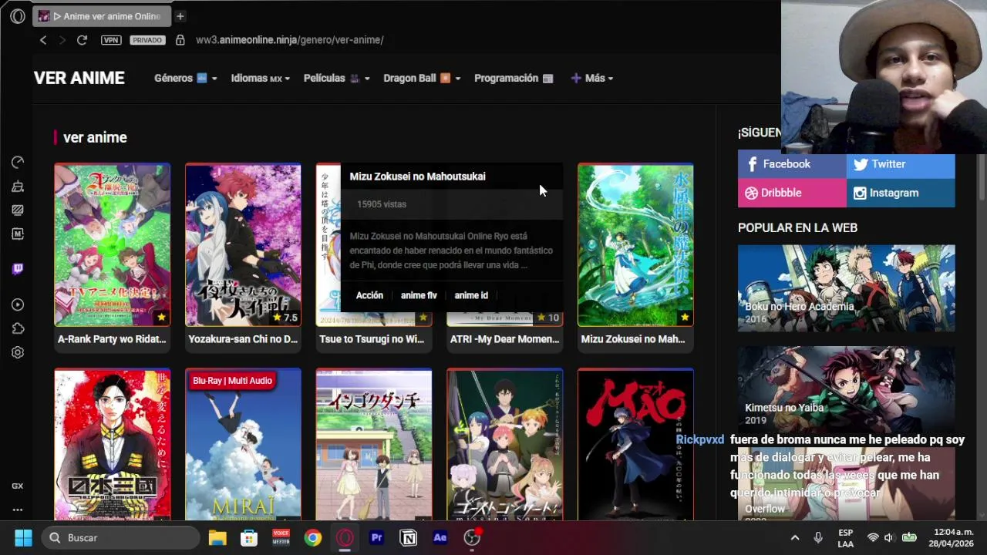
Task: Open Microsoft Store from taskbar
Action: [x=248, y=537]
